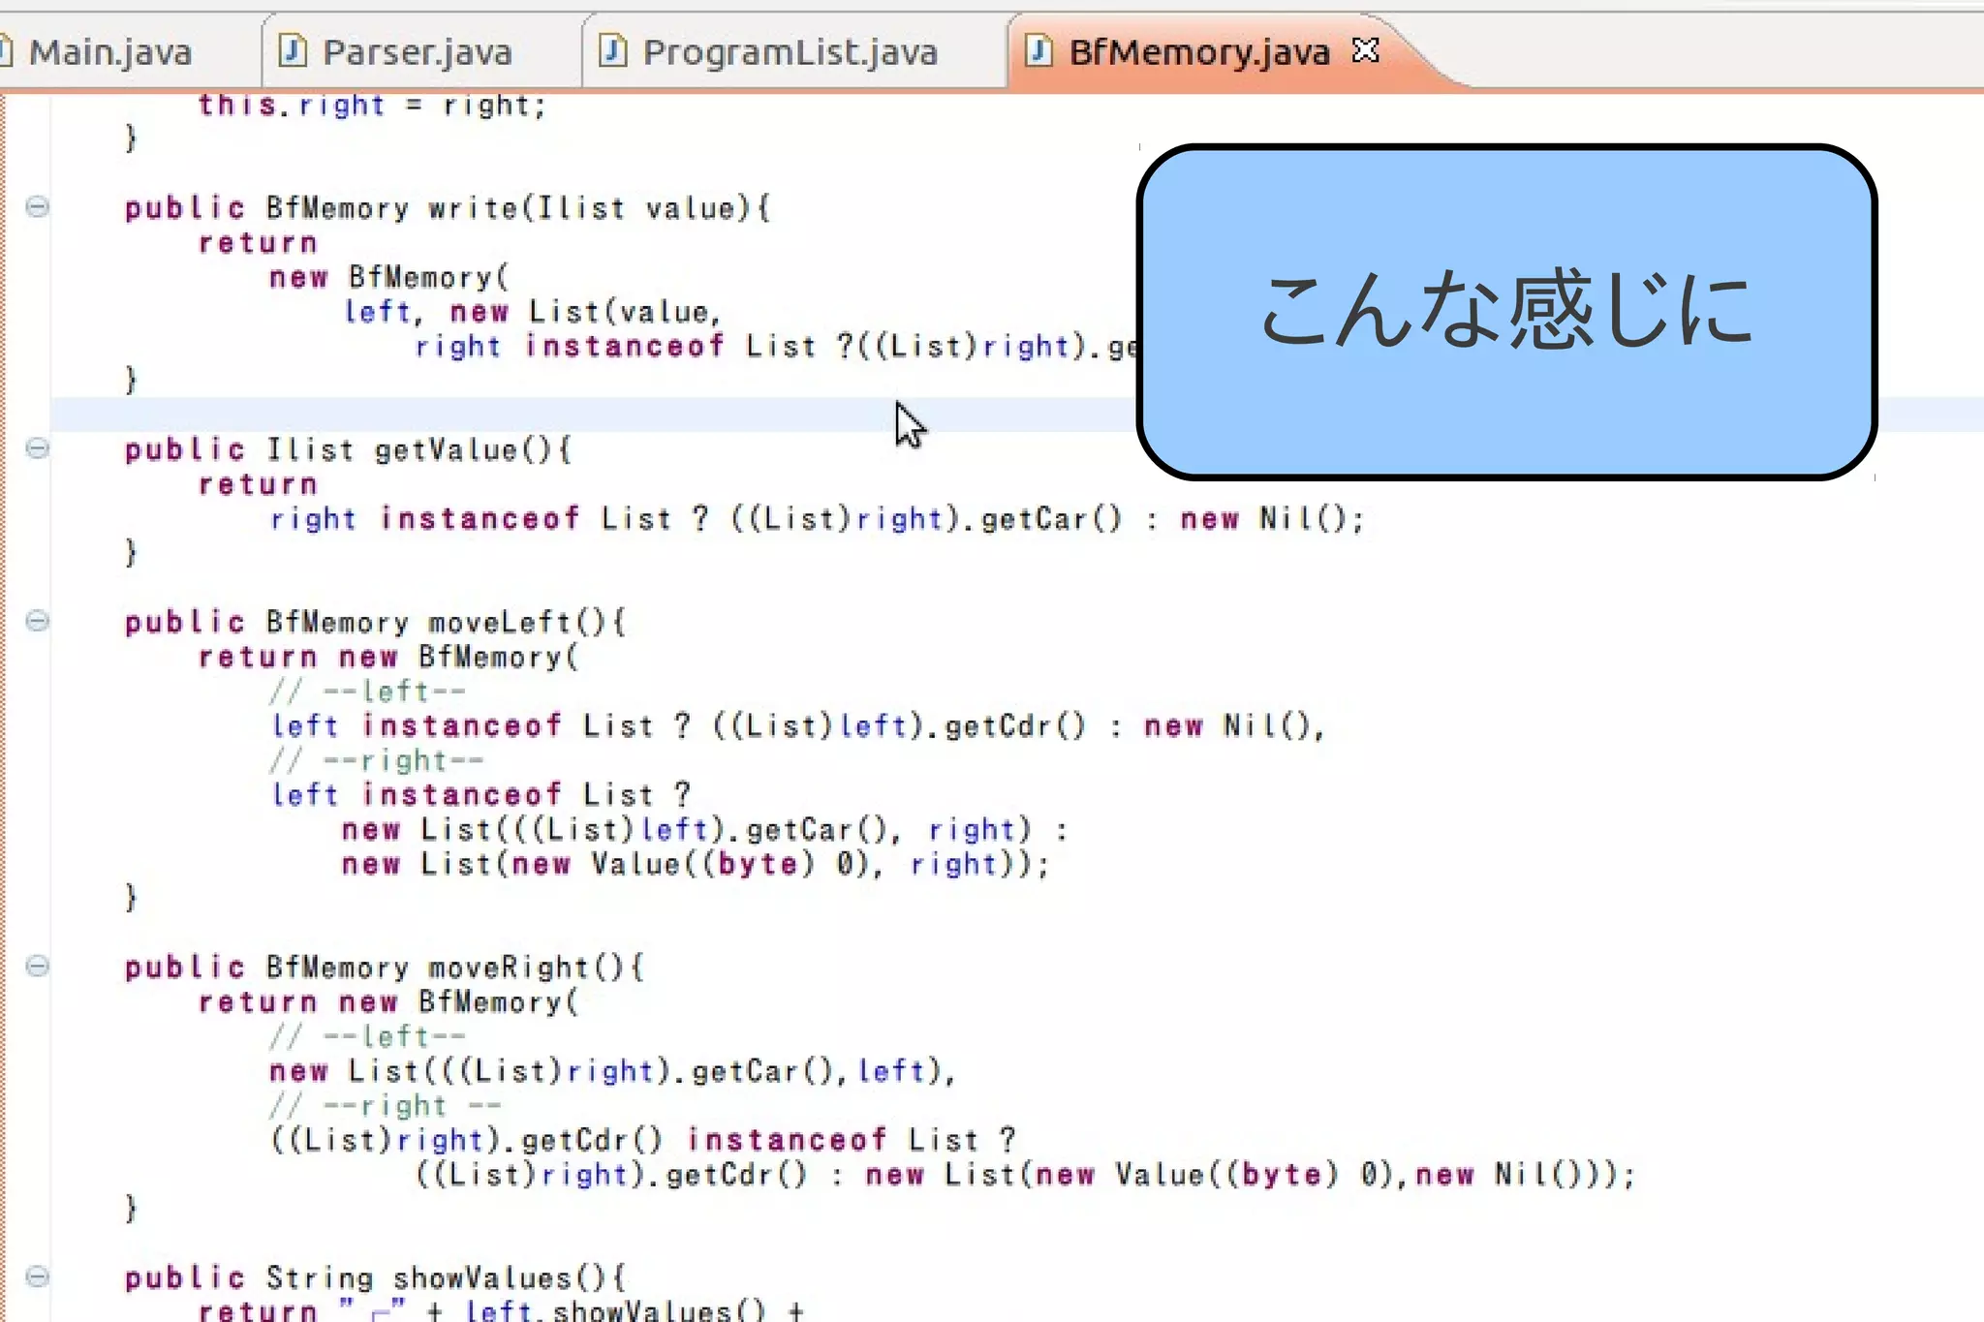Click the blue Japanese callout box
Viewport: 1984px width, 1322px height.
pyautogui.click(x=1505, y=312)
